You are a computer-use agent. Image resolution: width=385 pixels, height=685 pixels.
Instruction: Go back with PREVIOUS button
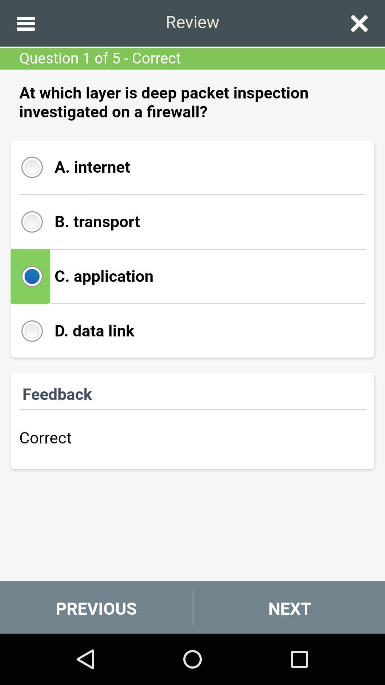[x=96, y=608]
